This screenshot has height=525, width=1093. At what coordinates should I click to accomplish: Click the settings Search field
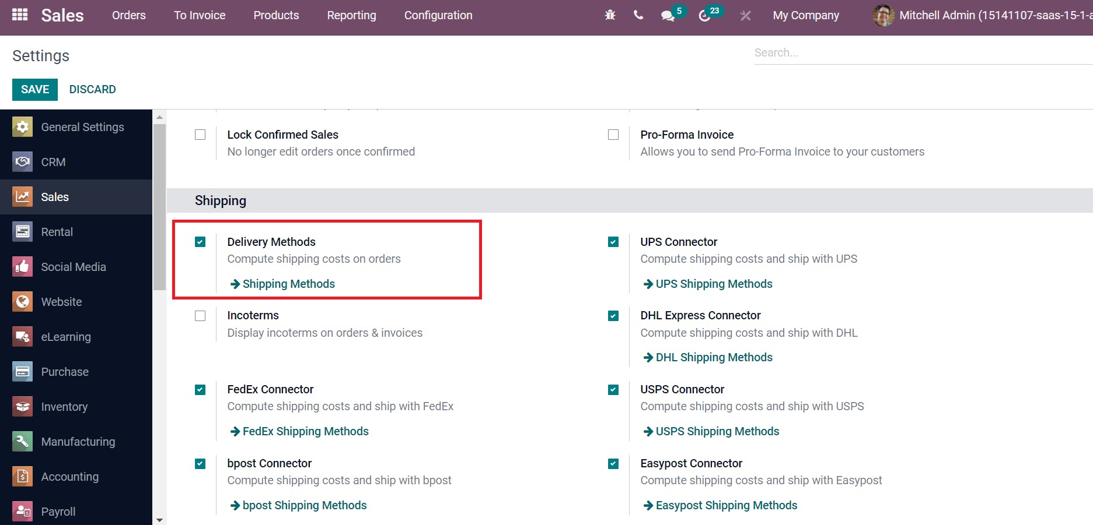(923, 52)
